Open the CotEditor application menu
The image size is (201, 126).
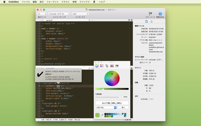point(14,2)
